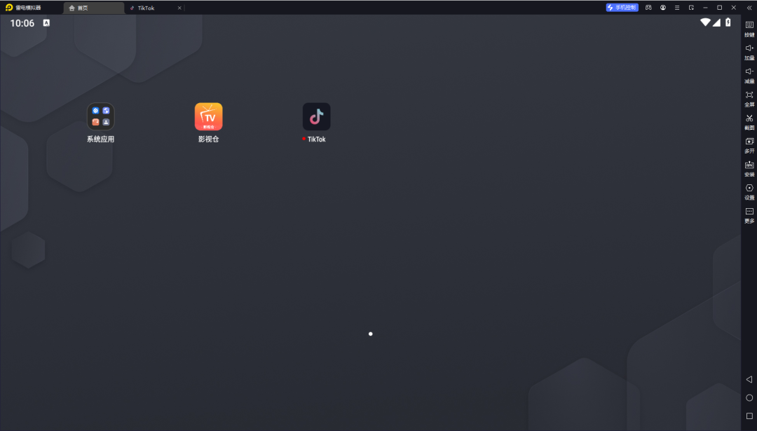The height and width of the screenshot is (431, 757).
Task: Open the hamburger menu in title bar
Action: click(x=677, y=7)
